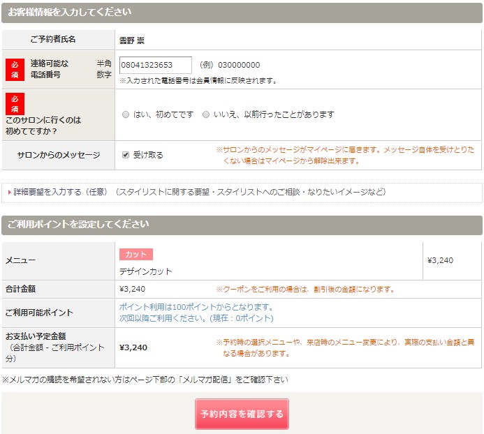Click the red 必須 badge beside 電話番号
This screenshot has height=434, width=484.
[15, 69]
